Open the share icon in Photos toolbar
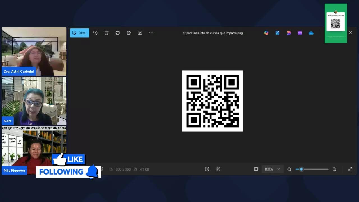Image resolution: width=359 pixels, height=202 pixels. 129,33
